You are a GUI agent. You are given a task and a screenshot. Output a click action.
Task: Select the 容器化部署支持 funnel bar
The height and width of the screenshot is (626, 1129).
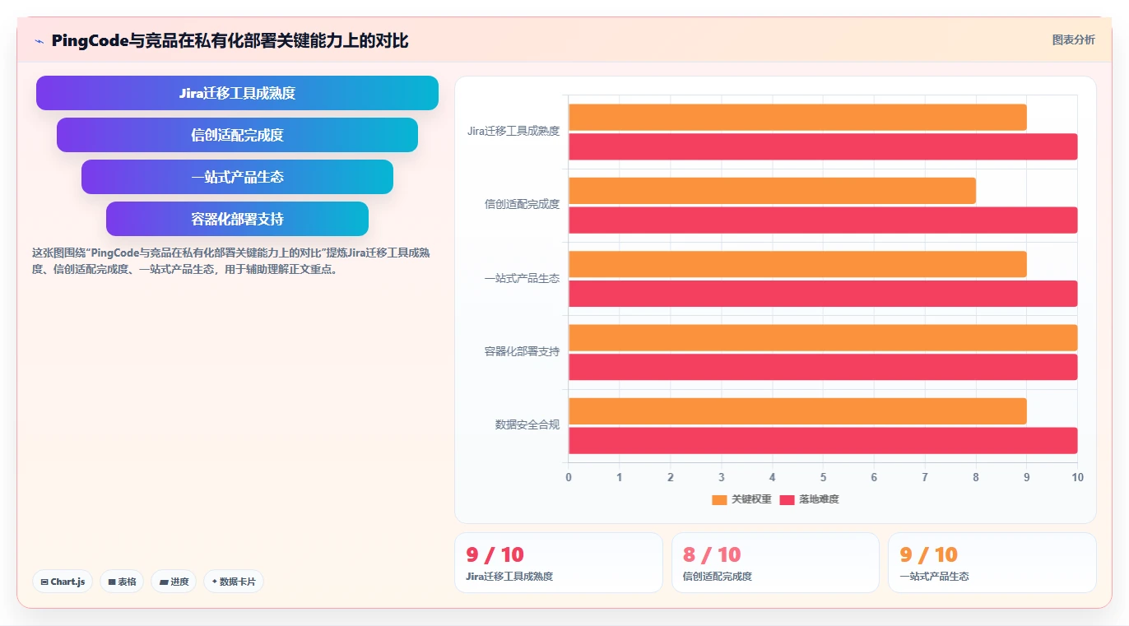(x=237, y=219)
